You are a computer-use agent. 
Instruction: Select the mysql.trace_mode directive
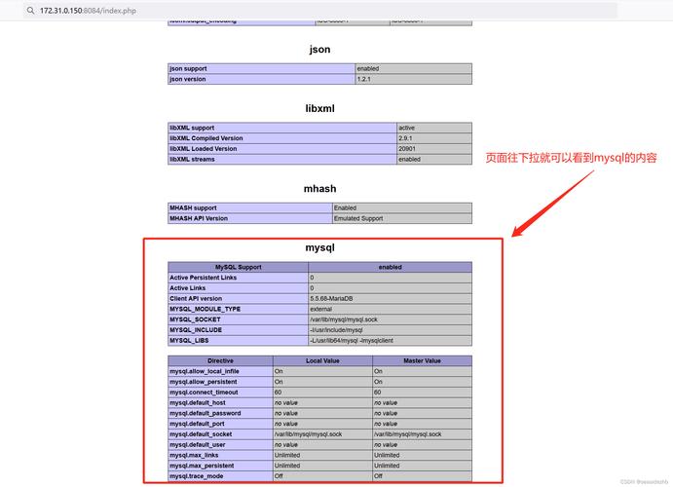pos(196,476)
